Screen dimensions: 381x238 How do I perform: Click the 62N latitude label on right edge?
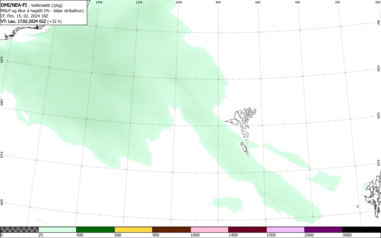pyautogui.click(x=379, y=116)
